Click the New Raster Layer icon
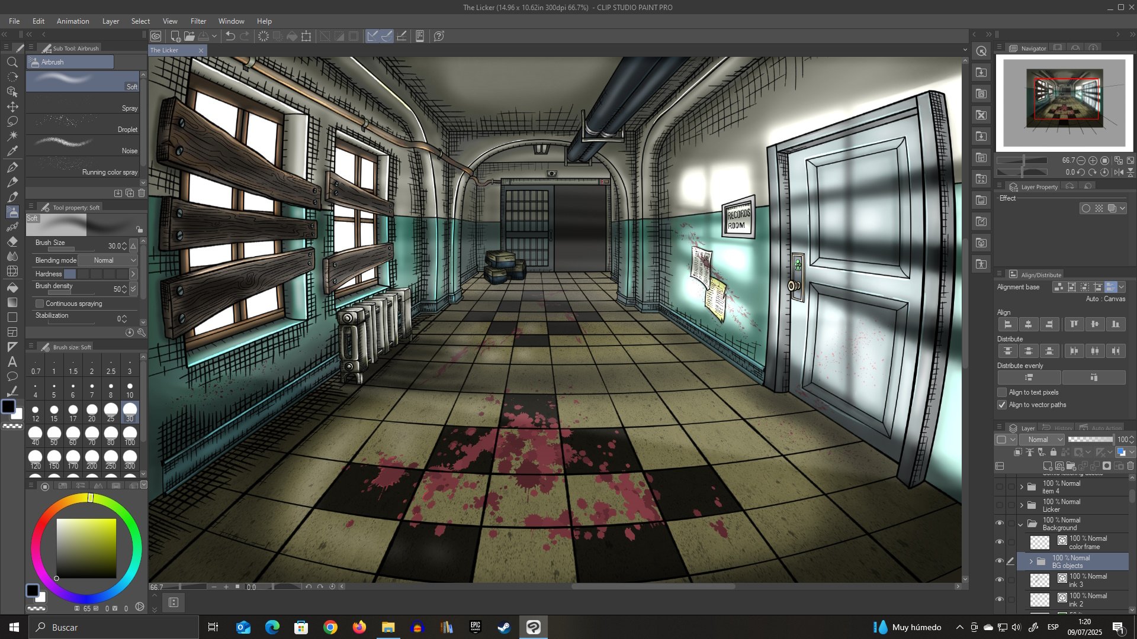Screen dimensions: 1137x639 (1048, 466)
